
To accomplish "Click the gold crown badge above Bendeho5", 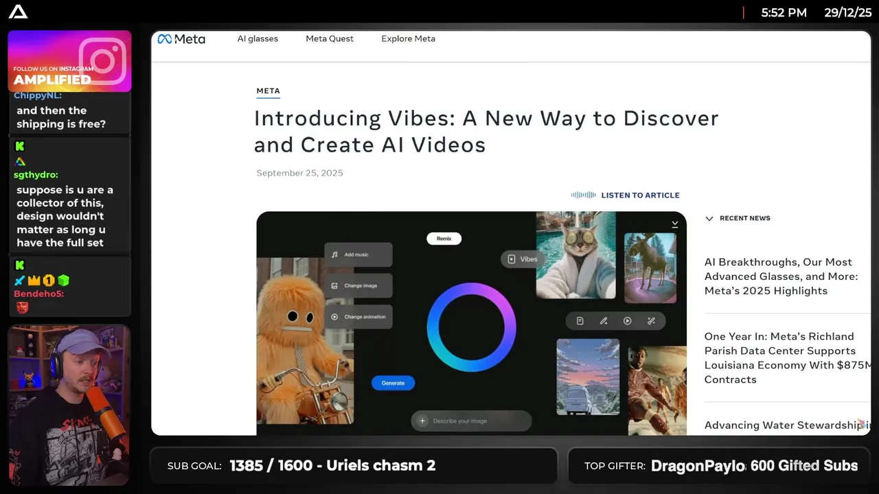I will tap(34, 281).
